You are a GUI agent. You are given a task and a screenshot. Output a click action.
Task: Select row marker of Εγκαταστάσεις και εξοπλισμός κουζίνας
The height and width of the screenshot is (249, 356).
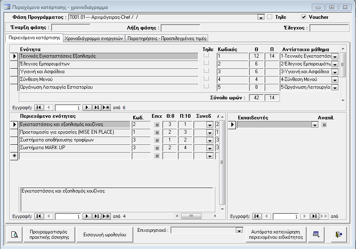click(x=14, y=124)
